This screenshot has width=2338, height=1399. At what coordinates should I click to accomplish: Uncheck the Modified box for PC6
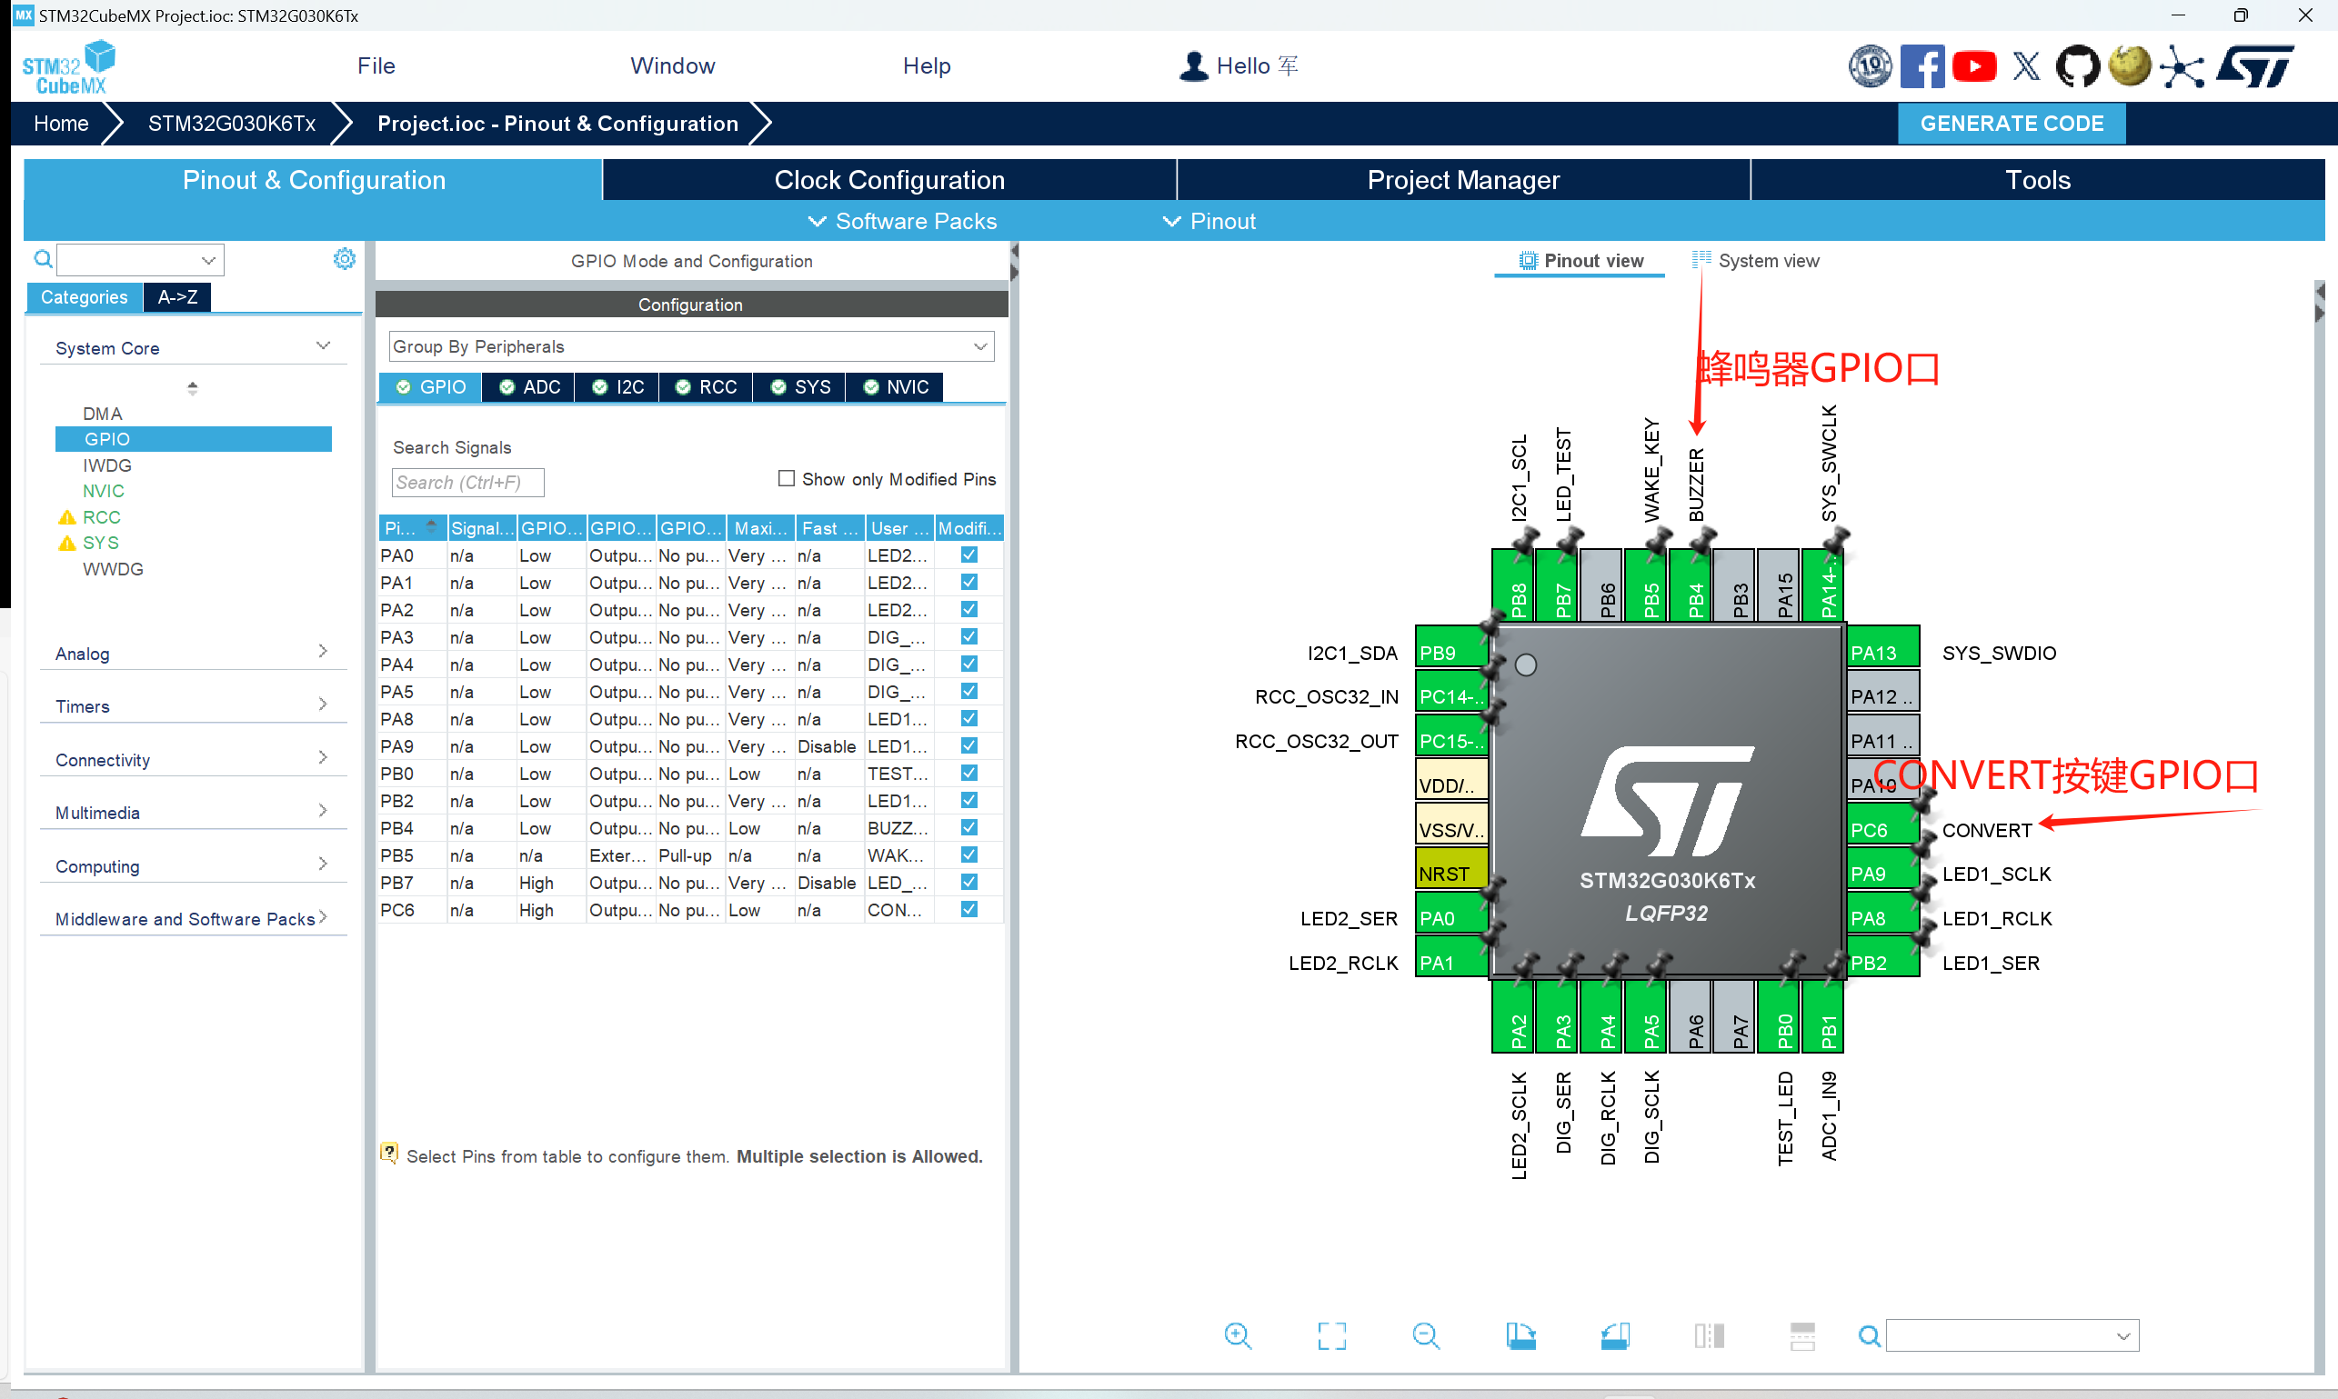click(968, 909)
